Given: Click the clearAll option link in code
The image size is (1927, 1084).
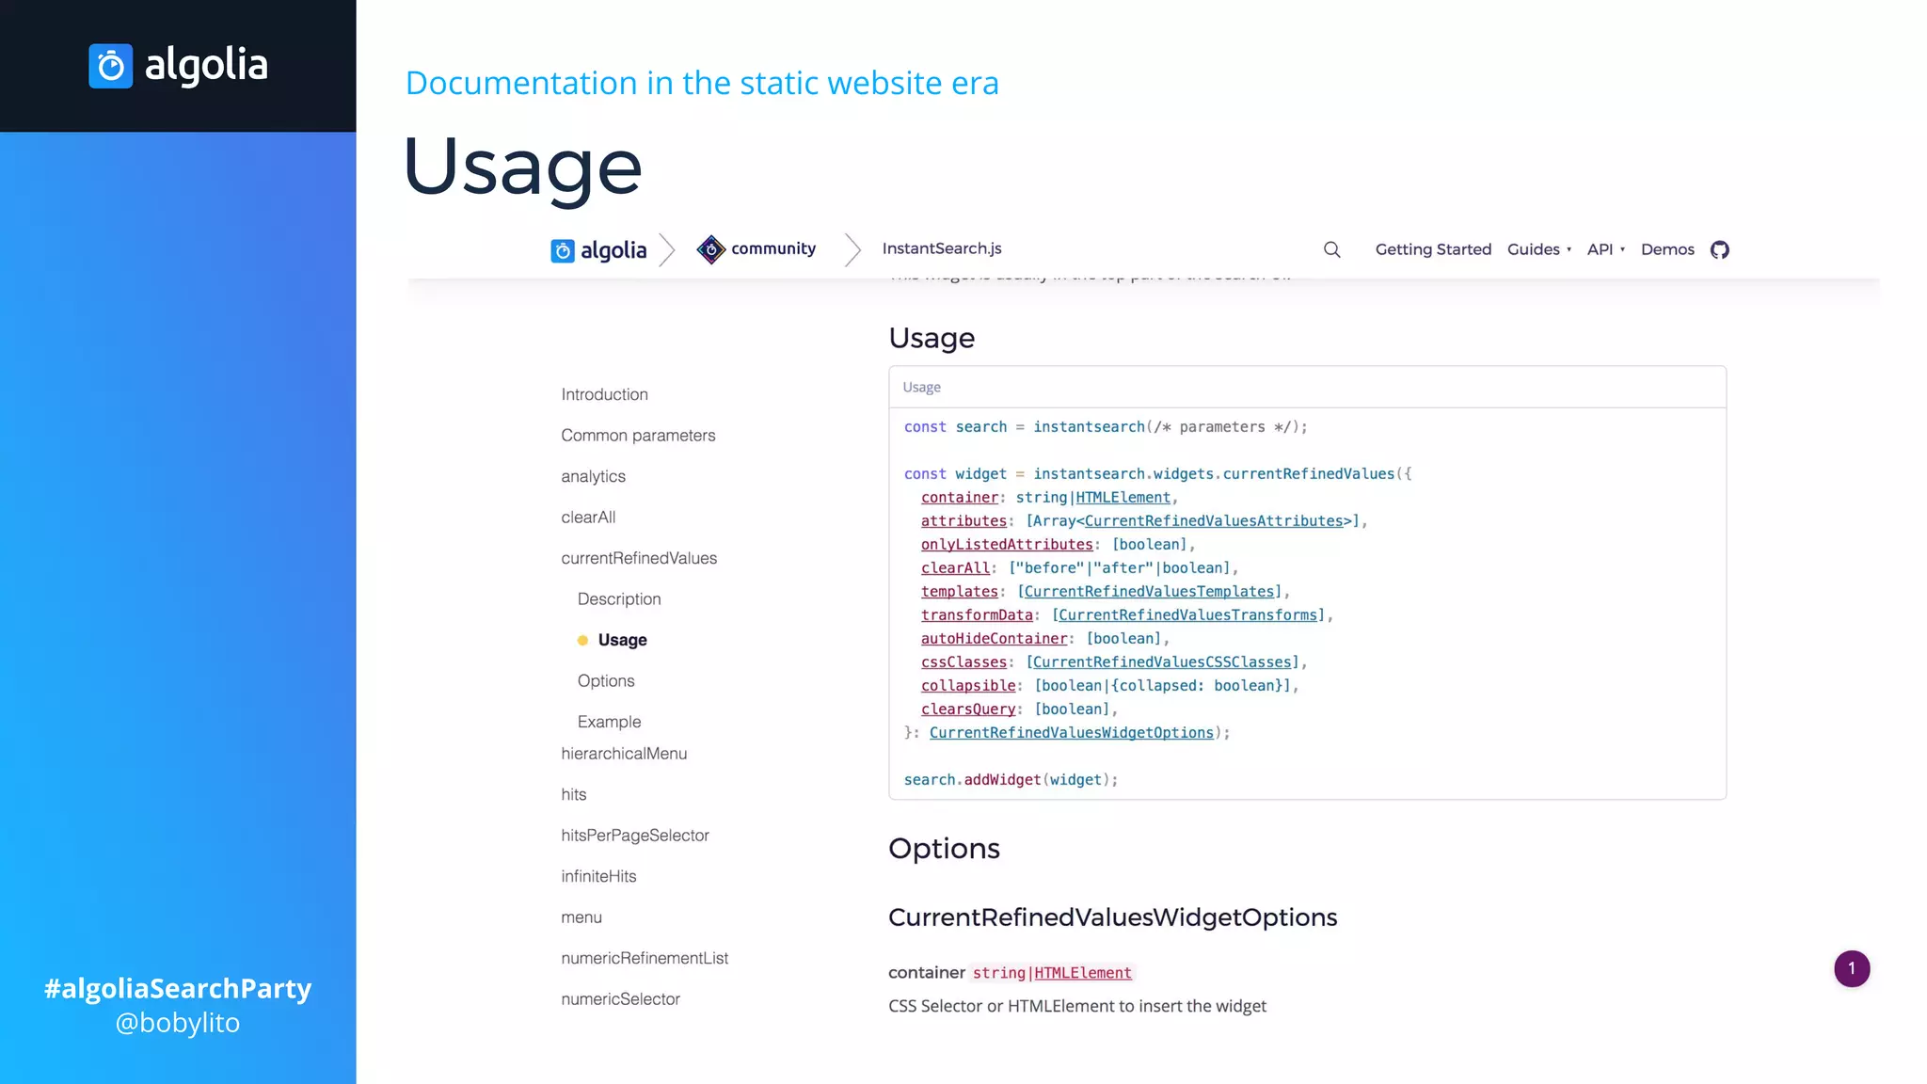Looking at the screenshot, I should [955, 568].
